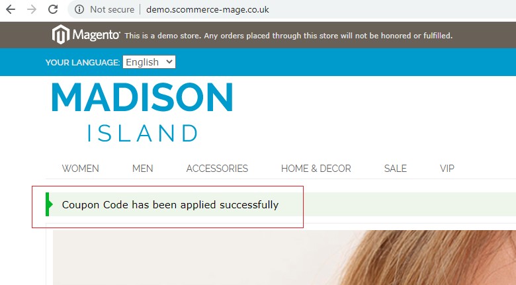Click the green arrow on the success message
This screenshot has height=285, width=516.
(49, 204)
